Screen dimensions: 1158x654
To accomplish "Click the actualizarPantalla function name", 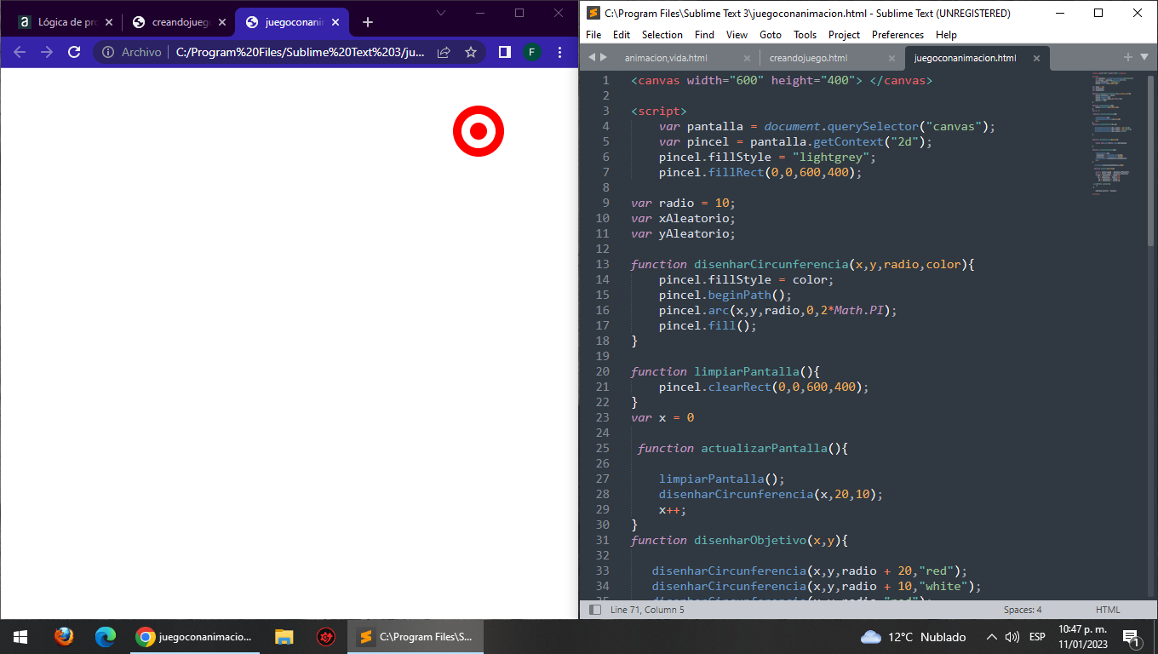I will point(764,448).
